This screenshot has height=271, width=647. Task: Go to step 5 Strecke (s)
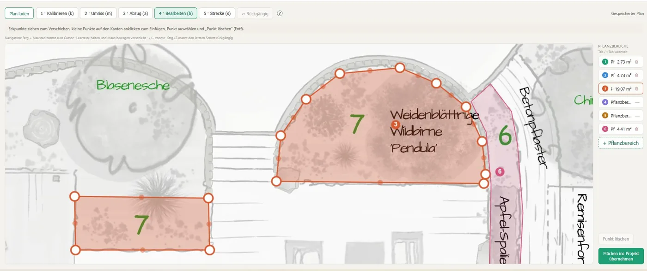click(217, 13)
